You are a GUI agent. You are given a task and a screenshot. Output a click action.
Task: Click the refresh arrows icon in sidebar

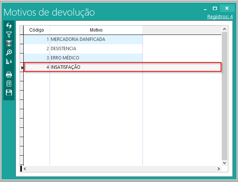click(9, 26)
